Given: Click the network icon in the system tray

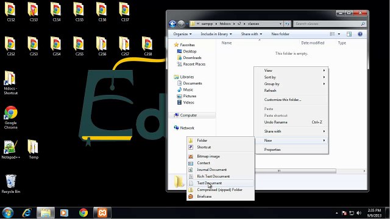Looking at the screenshot, I should click(x=352, y=213).
